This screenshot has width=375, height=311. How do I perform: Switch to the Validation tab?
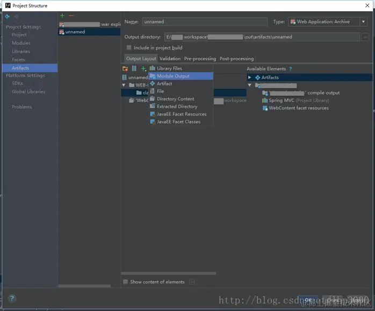[170, 59]
